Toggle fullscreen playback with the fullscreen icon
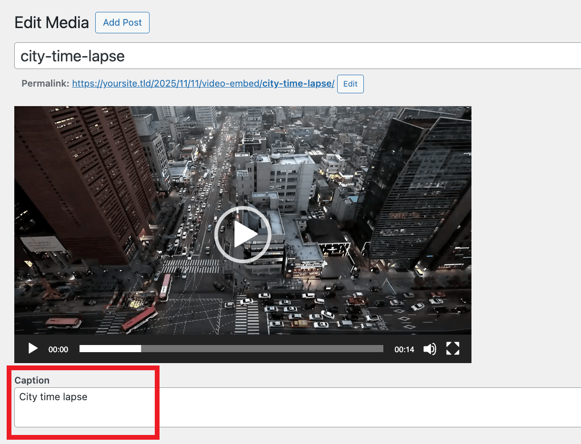 click(x=452, y=349)
